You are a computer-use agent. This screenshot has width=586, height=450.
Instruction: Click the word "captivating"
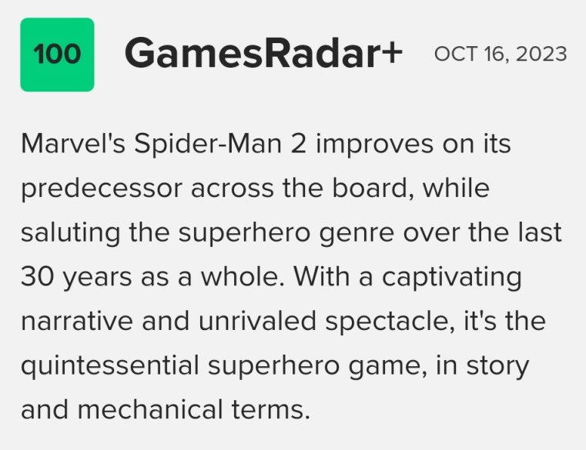[452, 278]
